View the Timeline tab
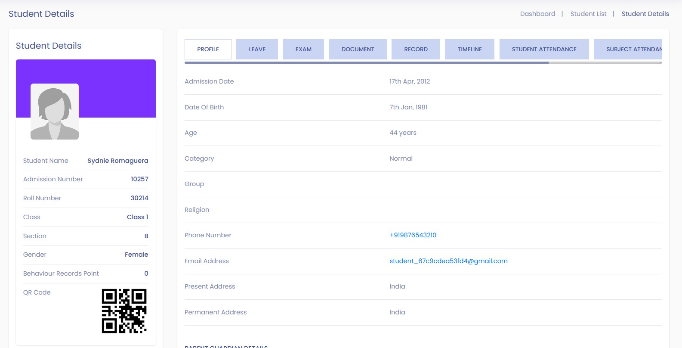 tap(469, 49)
